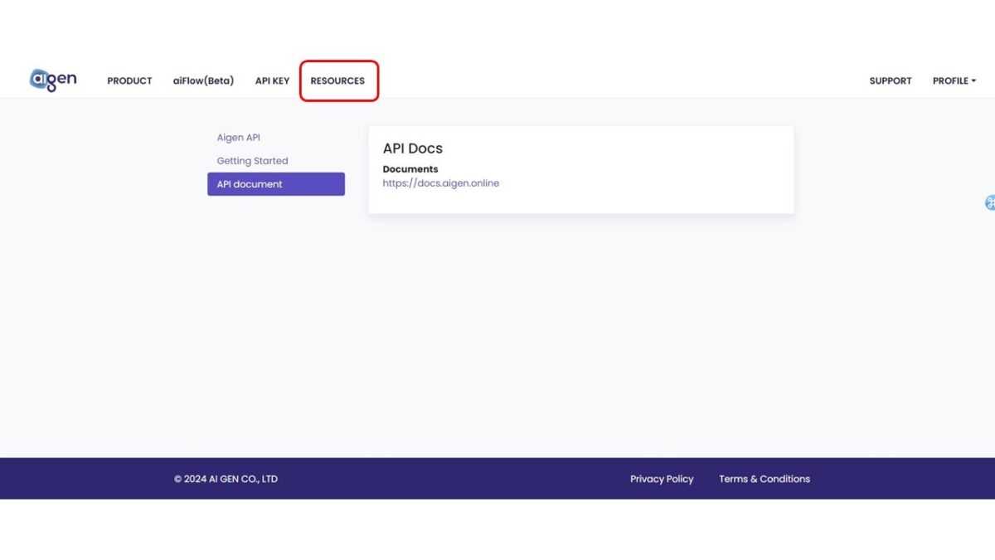Open the SUPPORT page
Image resolution: width=995 pixels, height=560 pixels.
[890, 80]
